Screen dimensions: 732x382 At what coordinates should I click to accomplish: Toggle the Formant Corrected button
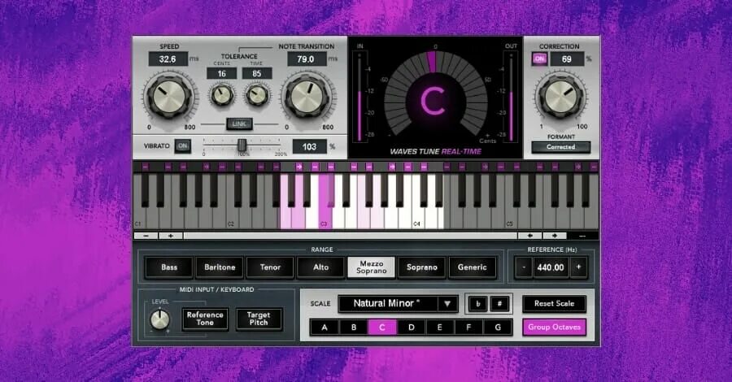point(560,147)
